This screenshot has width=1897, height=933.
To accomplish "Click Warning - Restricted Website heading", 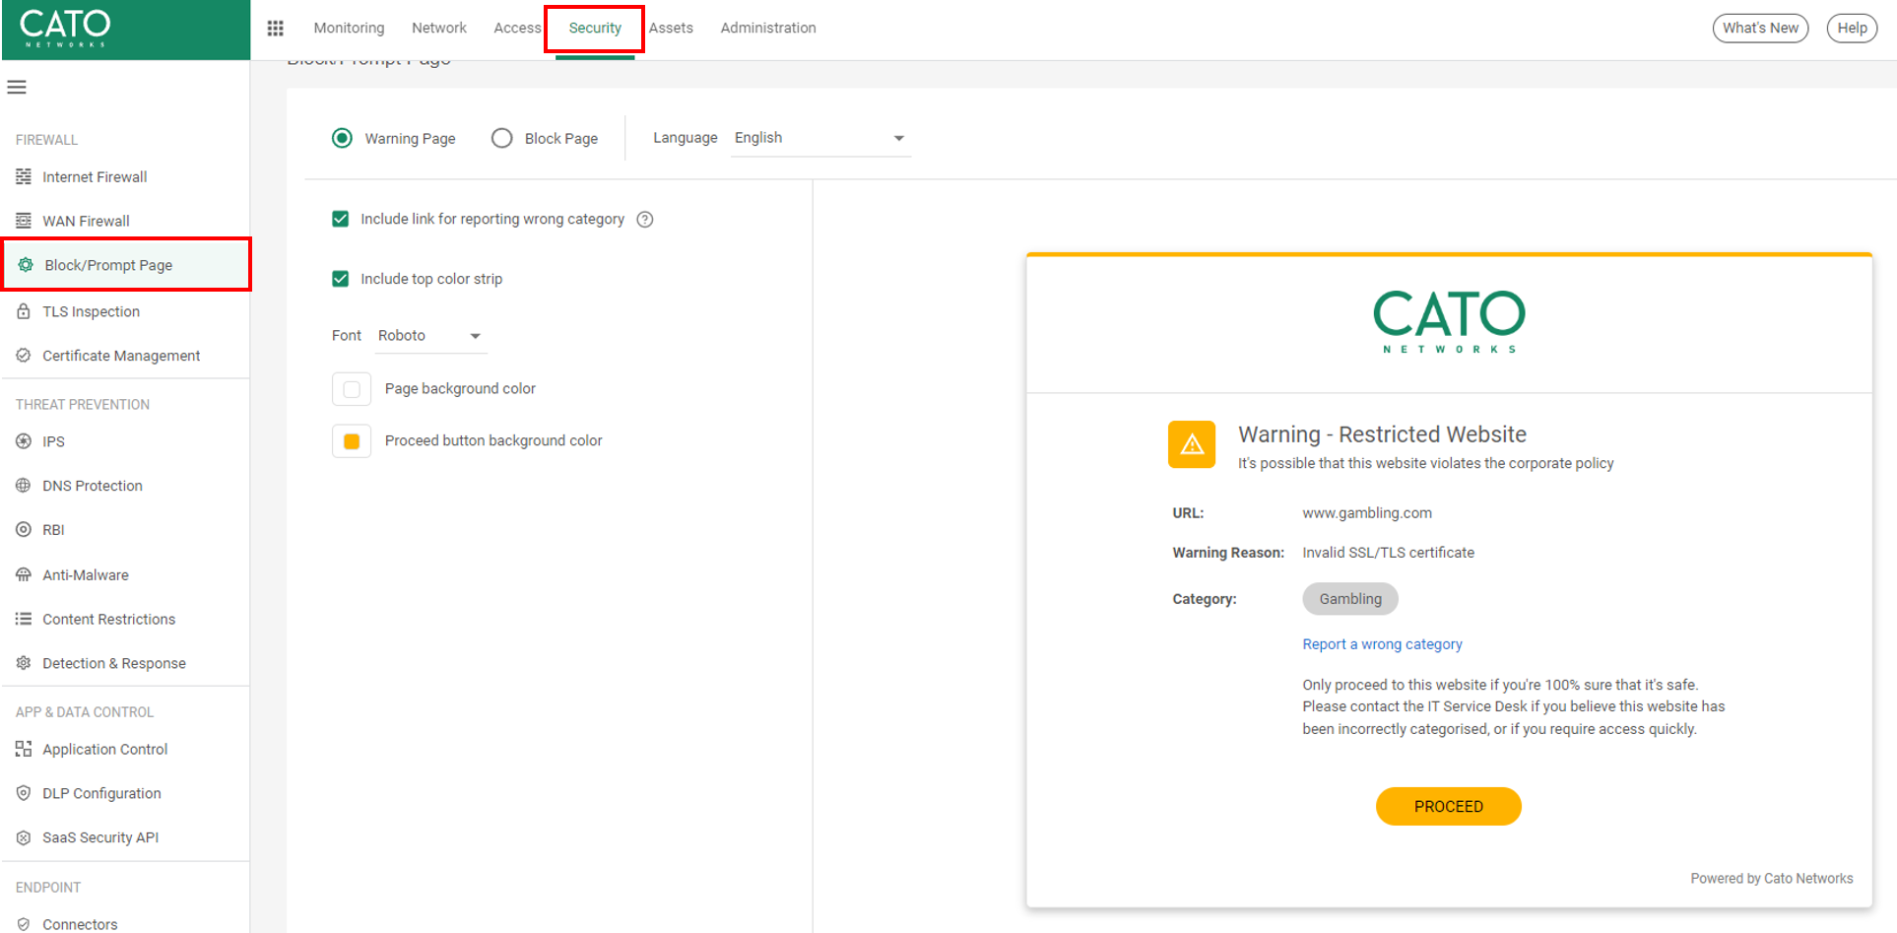I will tap(1382, 434).
